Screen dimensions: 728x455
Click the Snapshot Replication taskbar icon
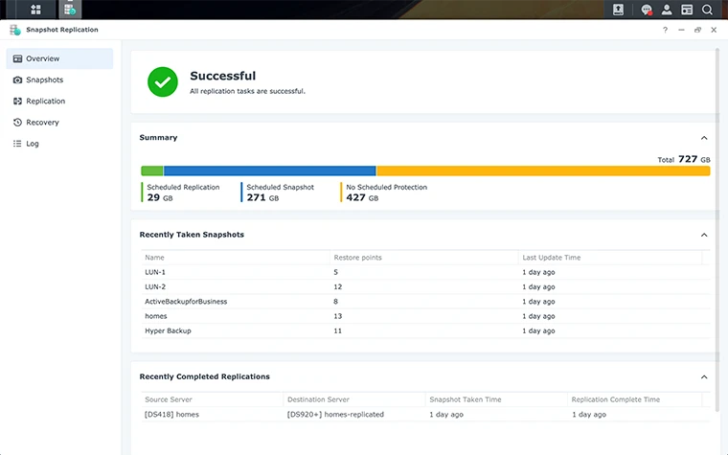click(x=69, y=10)
